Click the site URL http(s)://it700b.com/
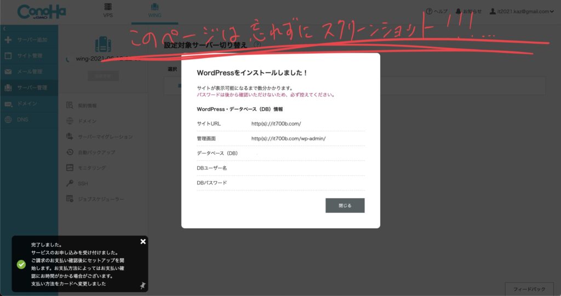This screenshot has width=561, height=296. 276,124
